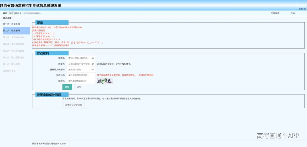Select 第二步:修改密码 step

[16, 31]
